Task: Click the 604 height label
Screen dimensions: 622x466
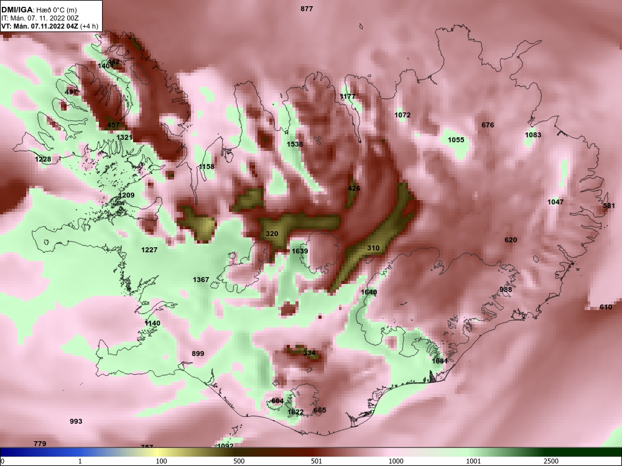Action: [277, 401]
